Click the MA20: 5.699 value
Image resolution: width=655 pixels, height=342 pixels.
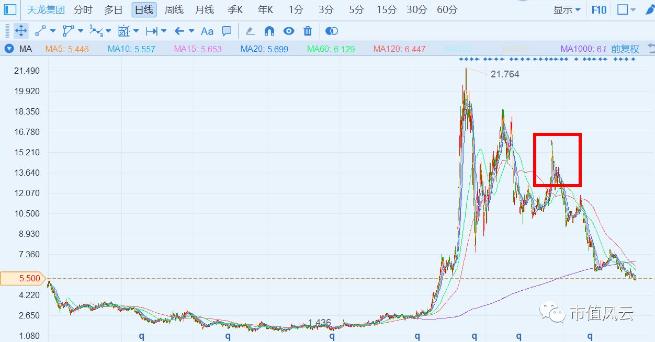point(264,49)
